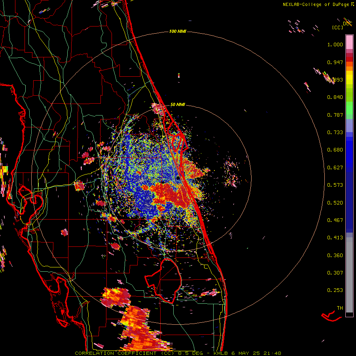Click the 0.253 scale value
356x356 pixels.
coord(335,290)
